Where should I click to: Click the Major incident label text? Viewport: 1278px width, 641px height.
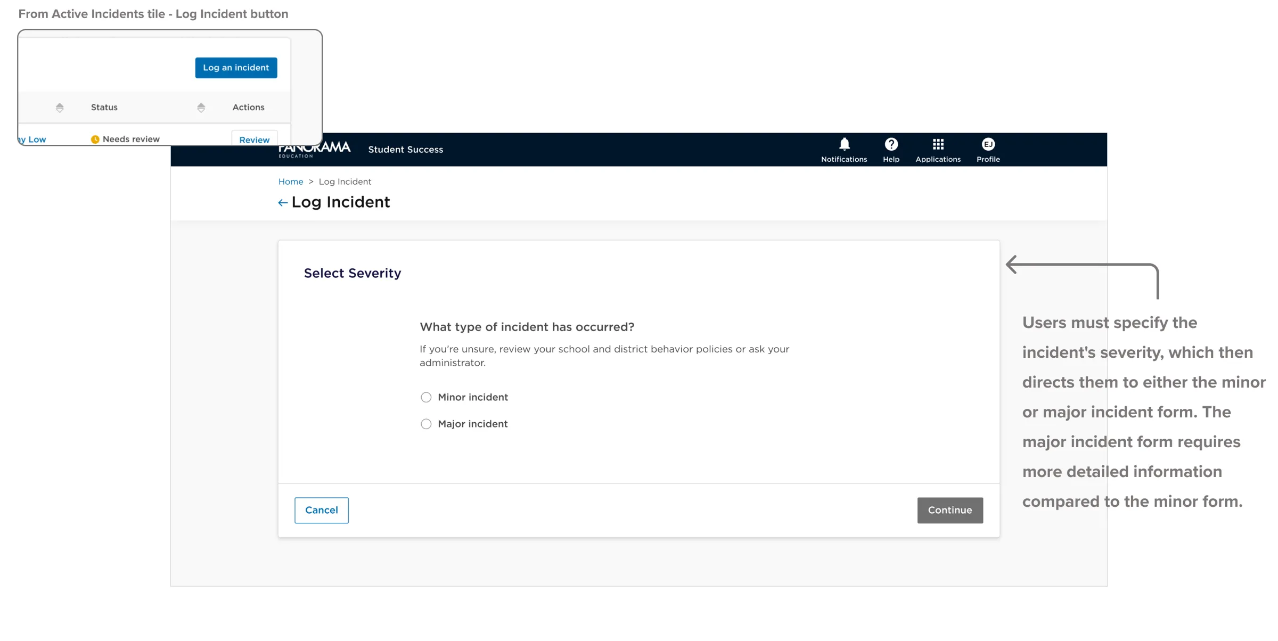pyautogui.click(x=472, y=424)
